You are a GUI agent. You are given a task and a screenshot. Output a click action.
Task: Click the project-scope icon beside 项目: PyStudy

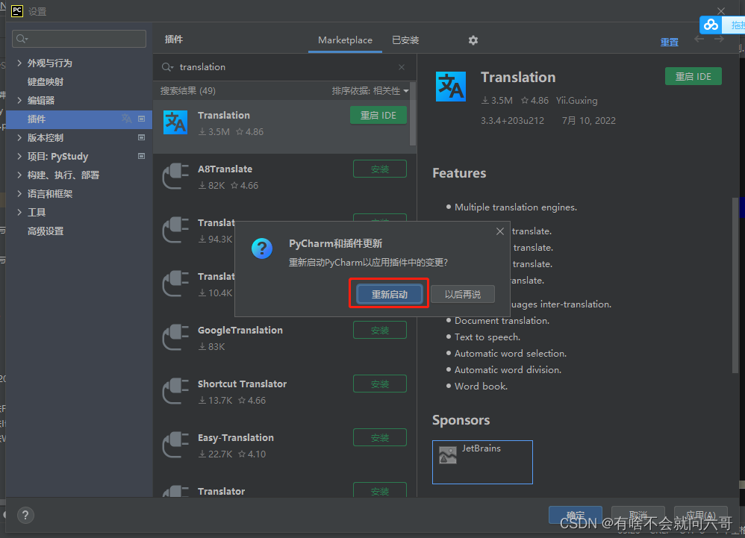click(141, 156)
